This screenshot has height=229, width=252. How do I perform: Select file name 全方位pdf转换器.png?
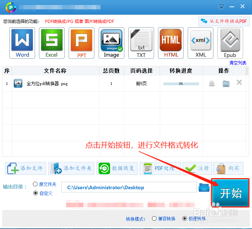click(x=47, y=84)
